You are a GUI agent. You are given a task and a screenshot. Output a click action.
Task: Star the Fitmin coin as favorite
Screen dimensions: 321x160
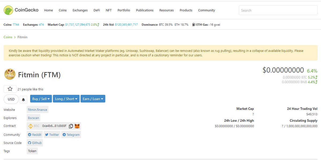(x=10, y=89)
